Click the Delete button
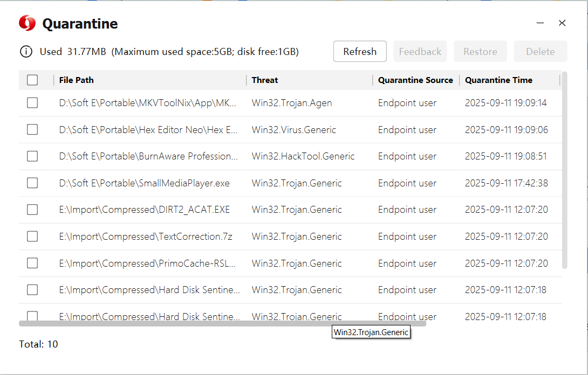 tap(540, 52)
